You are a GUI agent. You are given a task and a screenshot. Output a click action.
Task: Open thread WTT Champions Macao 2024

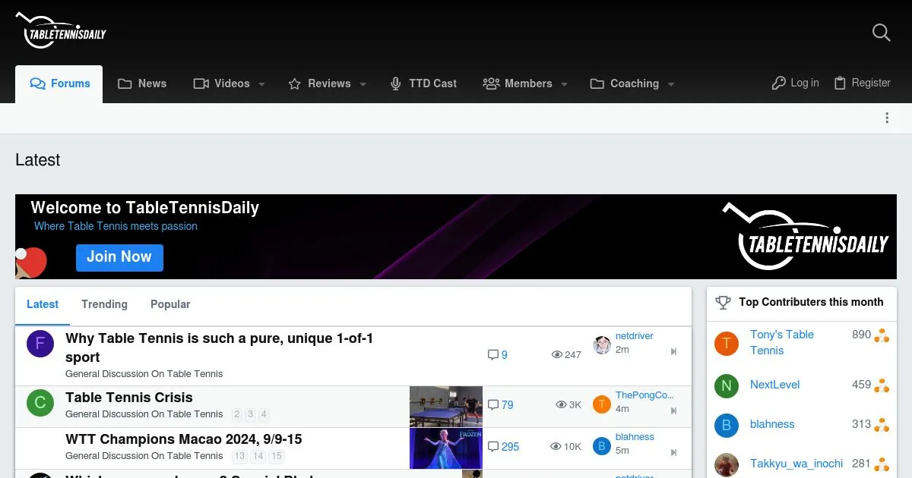184,439
